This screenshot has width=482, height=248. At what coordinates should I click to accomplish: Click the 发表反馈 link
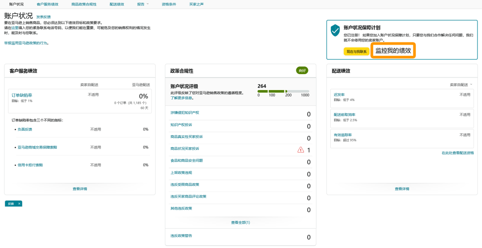[43, 17]
